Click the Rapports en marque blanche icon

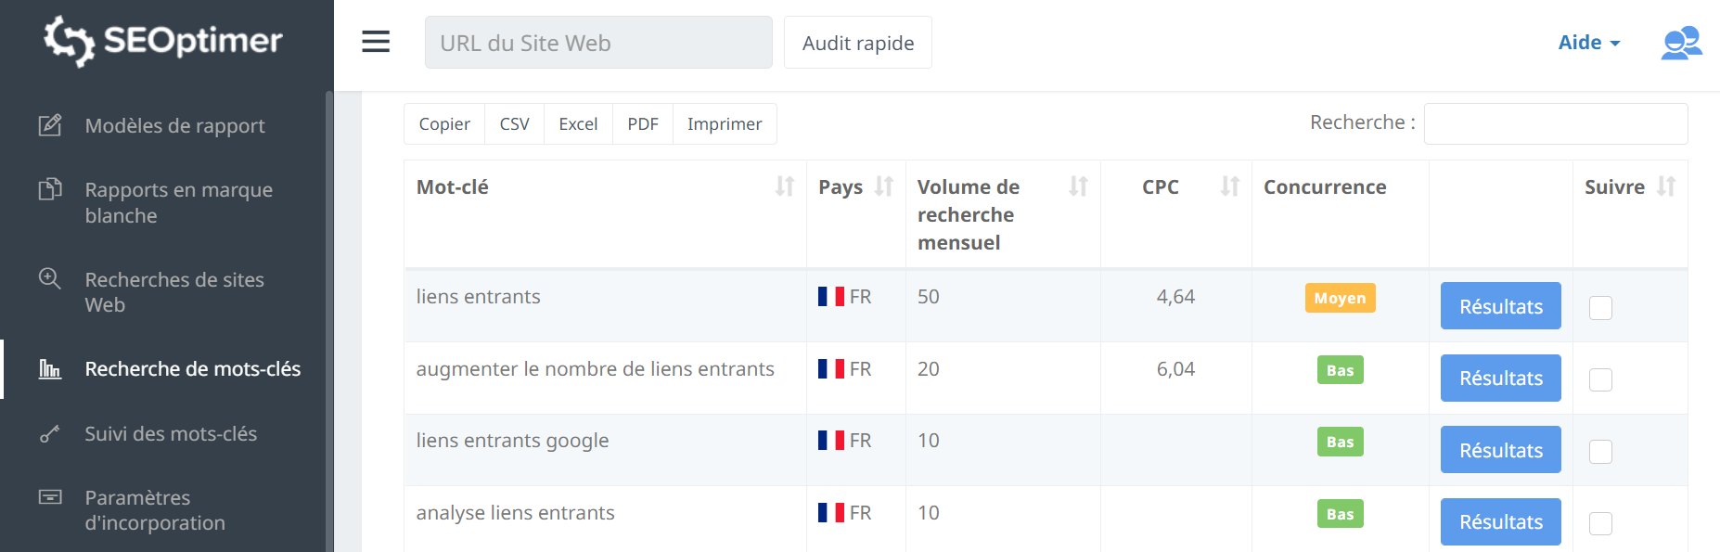pyautogui.click(x=50, y=190)
